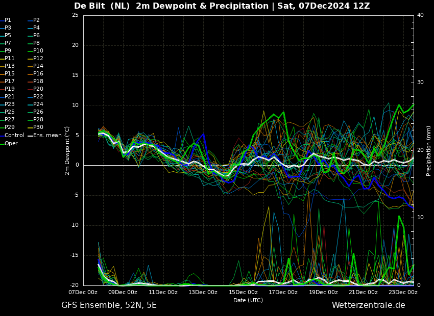Viewport: 434px width, 316px height.
Task: Click the P13 legend entry
Action: (10, 66)
